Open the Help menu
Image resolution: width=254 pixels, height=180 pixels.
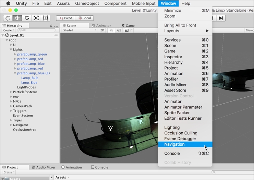pos(186,3)
